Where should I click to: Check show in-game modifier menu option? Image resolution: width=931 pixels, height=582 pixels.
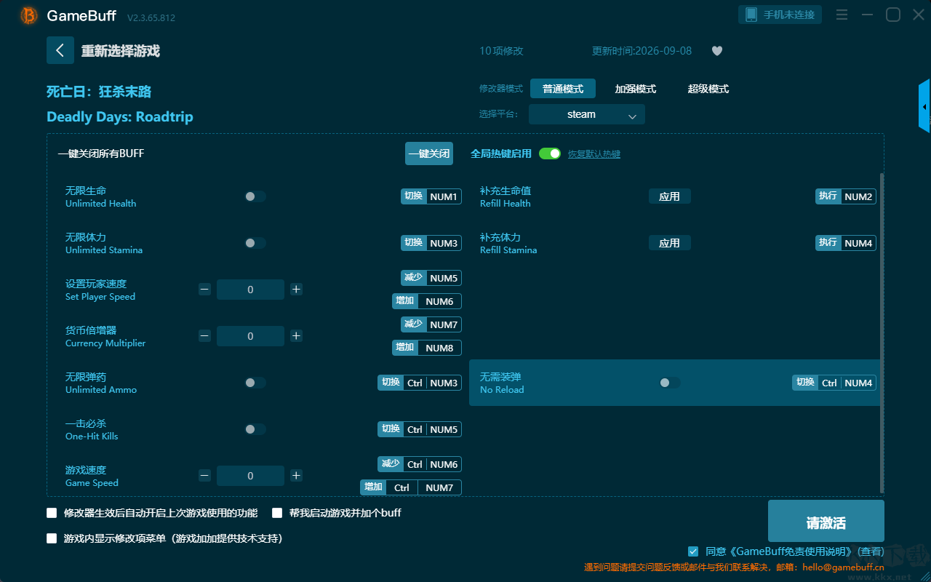point(52,538)
